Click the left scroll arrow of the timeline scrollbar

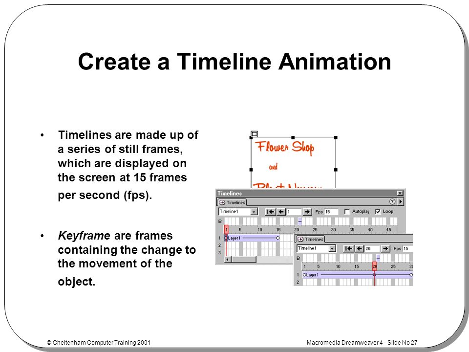[x=228, y=259]
